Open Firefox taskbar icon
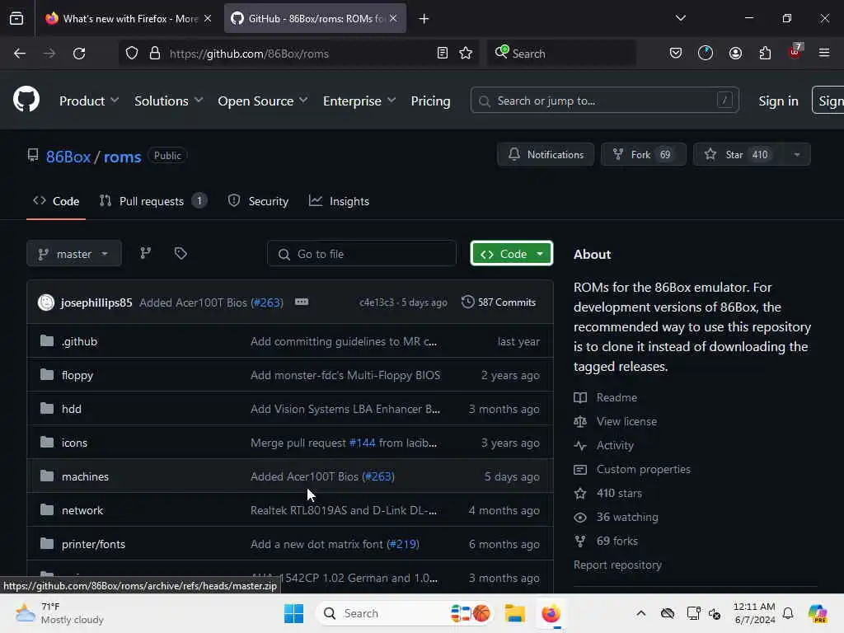The height and width of the screenshot is (633, 844). 551,613
